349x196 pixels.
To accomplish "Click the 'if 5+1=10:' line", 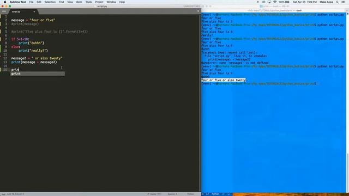I will pos(20,39).
